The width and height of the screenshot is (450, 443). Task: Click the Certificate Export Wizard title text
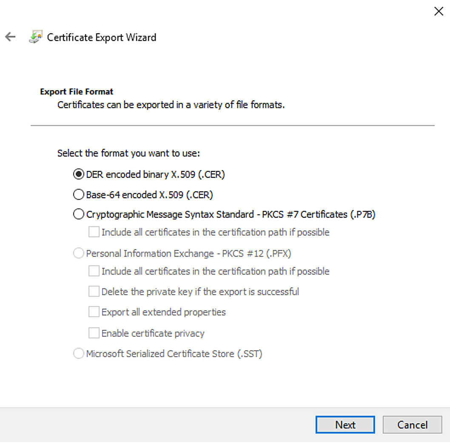(x=102, y=37)
